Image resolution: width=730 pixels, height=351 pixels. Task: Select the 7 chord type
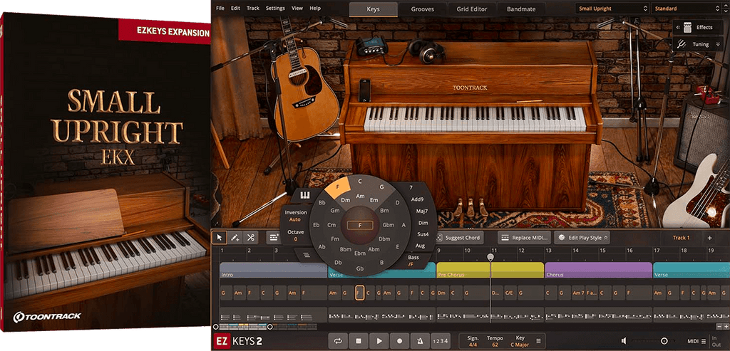pos(411,188)
